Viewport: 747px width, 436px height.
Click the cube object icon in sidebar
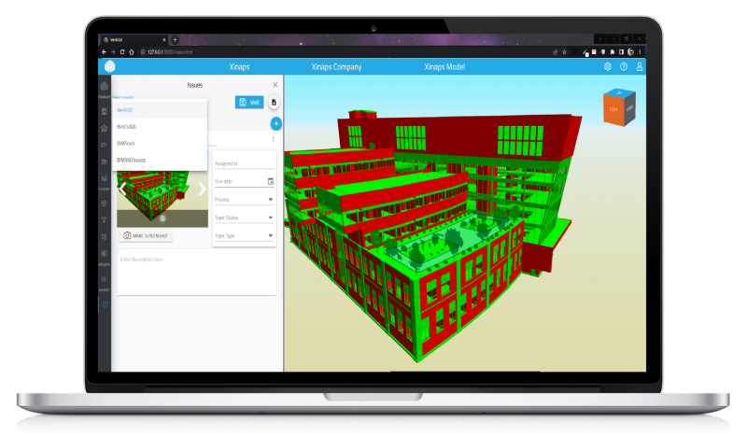[x=105, y=204]
